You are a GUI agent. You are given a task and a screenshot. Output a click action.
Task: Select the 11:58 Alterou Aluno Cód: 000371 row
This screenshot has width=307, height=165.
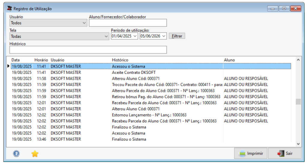tap(151, 79)
